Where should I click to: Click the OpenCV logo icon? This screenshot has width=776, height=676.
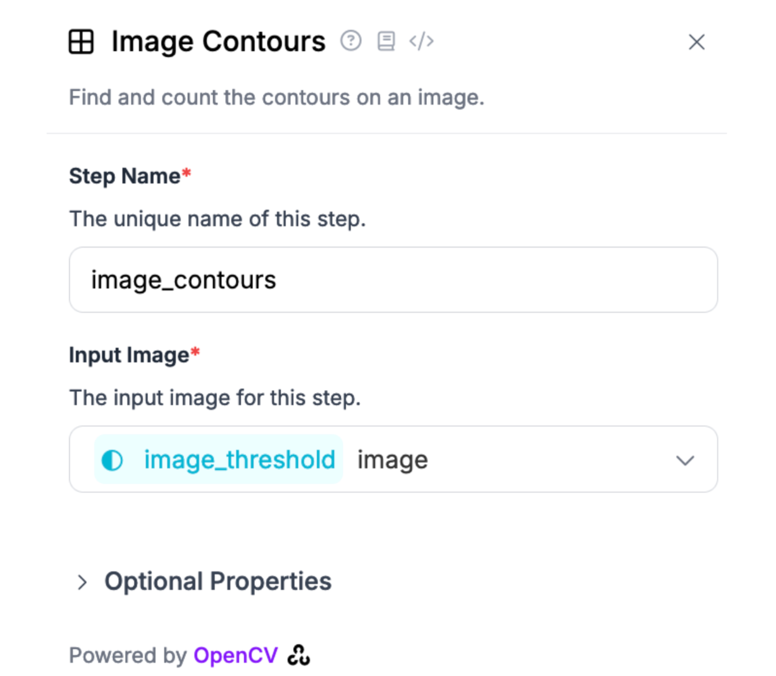[299, 655]
